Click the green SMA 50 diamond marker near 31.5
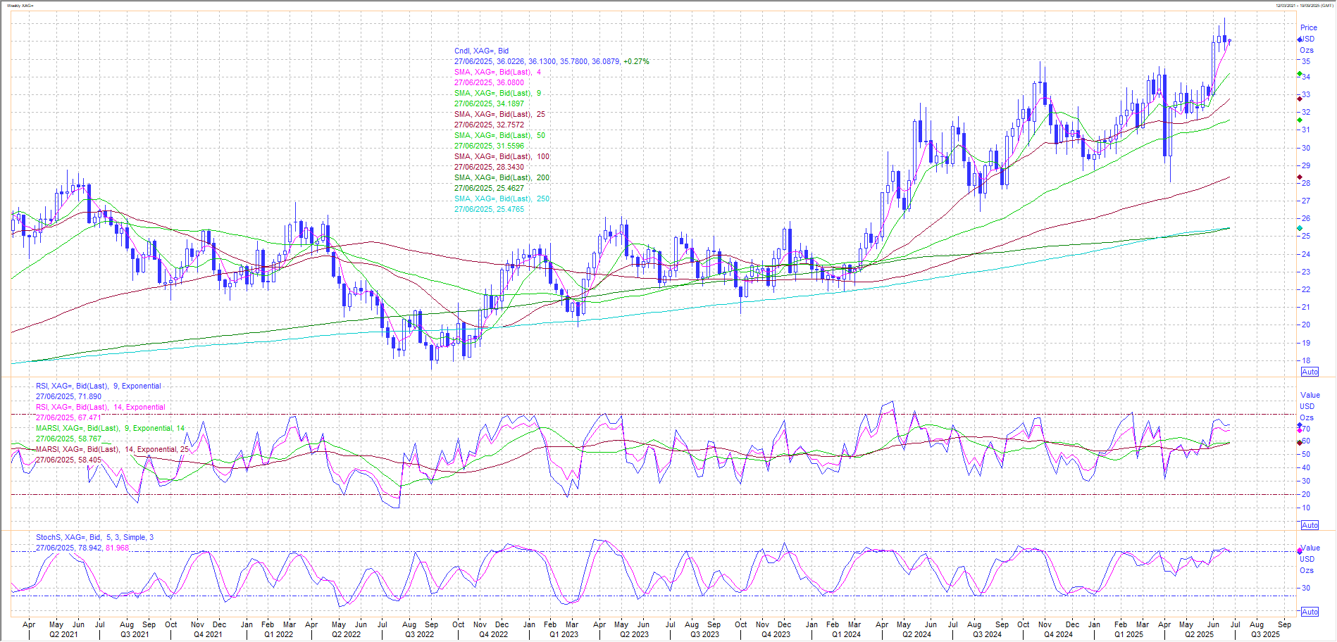1337x642 pixels. 1300,120
